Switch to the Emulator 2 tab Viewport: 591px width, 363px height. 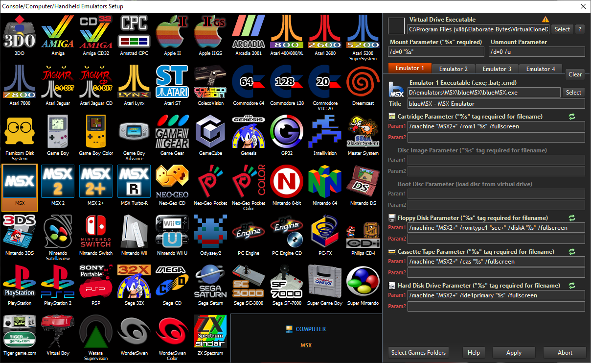453,69
